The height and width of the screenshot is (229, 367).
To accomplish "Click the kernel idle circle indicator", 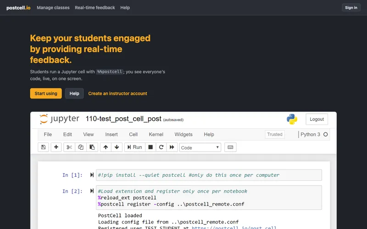I will [326, 134].
